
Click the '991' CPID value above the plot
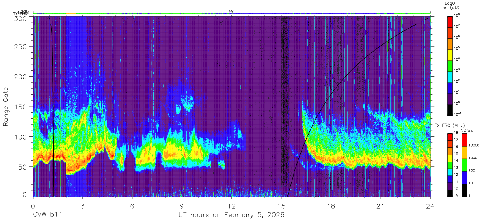tap(232, 11)
